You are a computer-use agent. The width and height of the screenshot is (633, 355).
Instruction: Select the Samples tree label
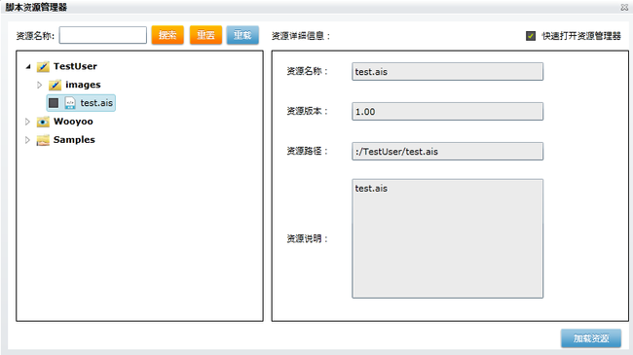point(74,140)
